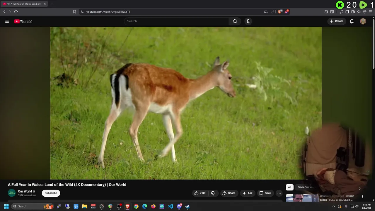Open the YouTube account avatar menu

[x=363, y=21]
